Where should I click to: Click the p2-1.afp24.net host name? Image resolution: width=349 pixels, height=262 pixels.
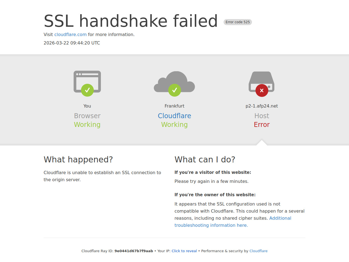pyautogui.click(x=262, y=106)
